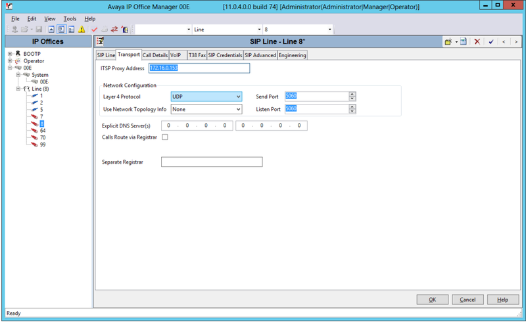Image resolution: width=526 pixels, height=322 pixels.
Task: Open configuration from IP Office icon
Action: (14, 30)
